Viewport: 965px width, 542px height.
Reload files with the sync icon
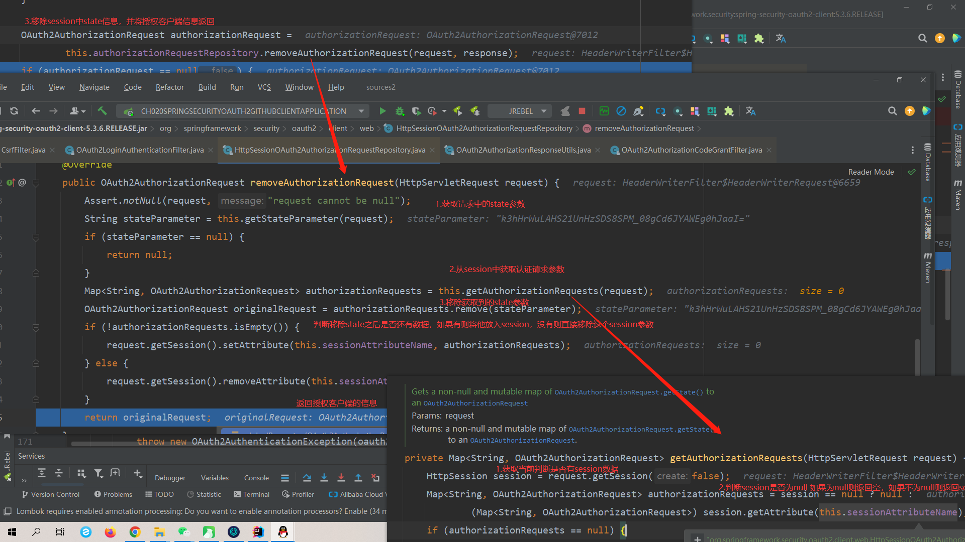coord(14,111)
